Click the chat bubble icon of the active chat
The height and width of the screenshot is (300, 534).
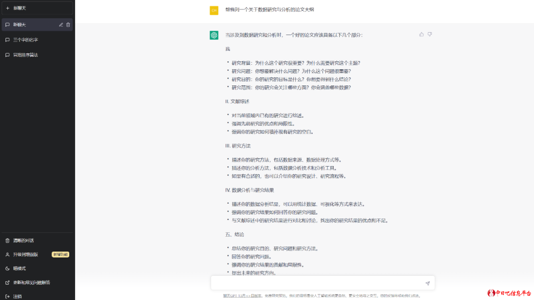pos(6,24)
